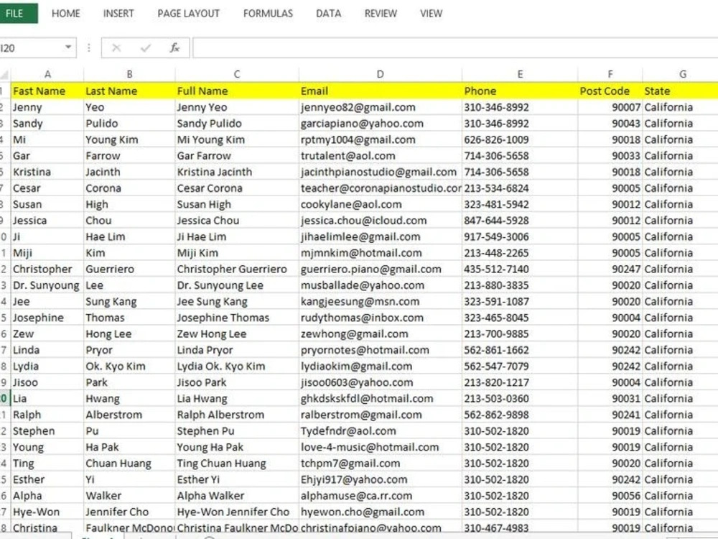Open the Name Box dropdown arrow
This screenshot has width=718, height=539.
tap(68, 47)
